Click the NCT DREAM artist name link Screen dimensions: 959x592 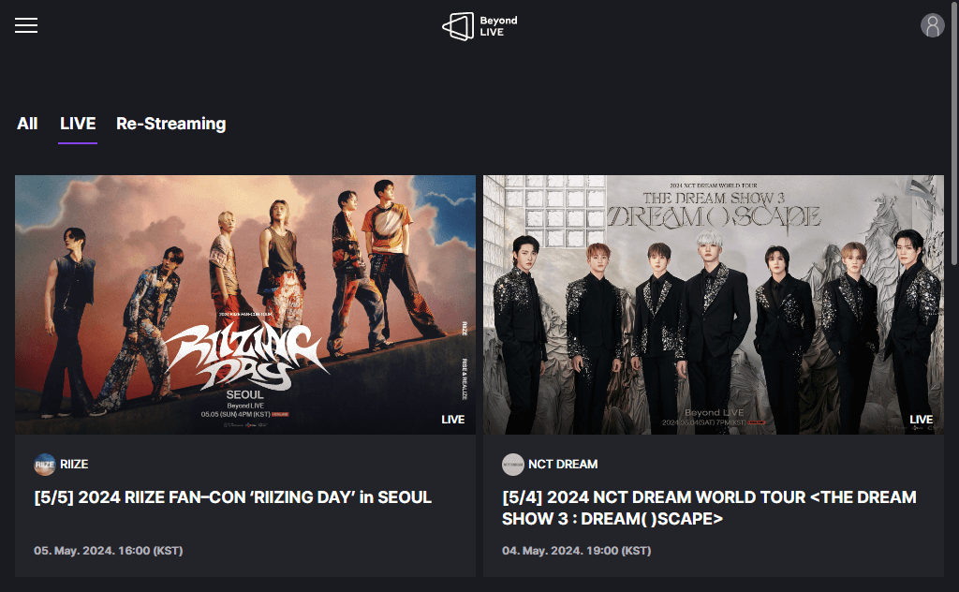coord(563,465)
